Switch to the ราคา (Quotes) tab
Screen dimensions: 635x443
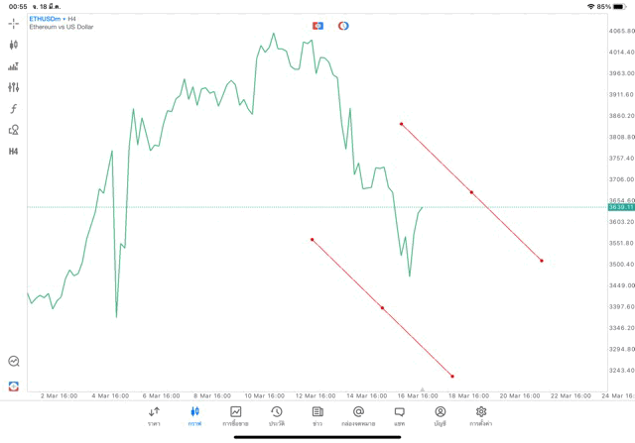pyautogui.click(x=154, y=415)
